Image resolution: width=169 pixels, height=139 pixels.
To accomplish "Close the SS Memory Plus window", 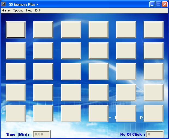I will tap(165, 4).
